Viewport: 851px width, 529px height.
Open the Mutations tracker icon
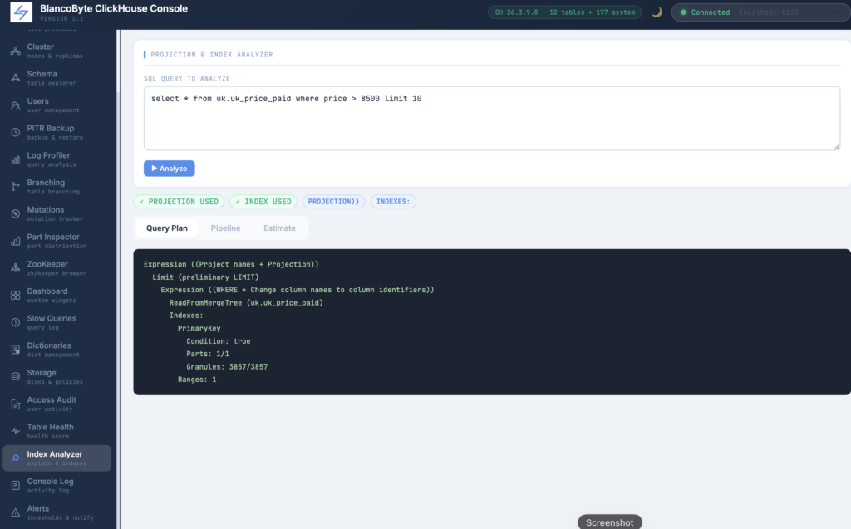point(15,213)
